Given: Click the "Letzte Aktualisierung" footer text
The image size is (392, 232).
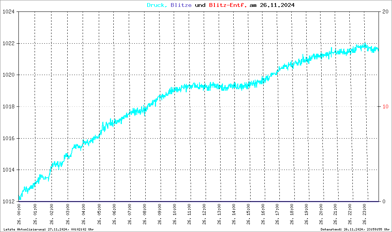Looking at the screenshot, I should [48, 229].
